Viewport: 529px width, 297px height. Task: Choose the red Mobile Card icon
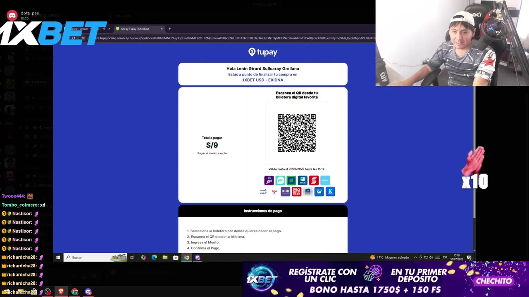297,191
